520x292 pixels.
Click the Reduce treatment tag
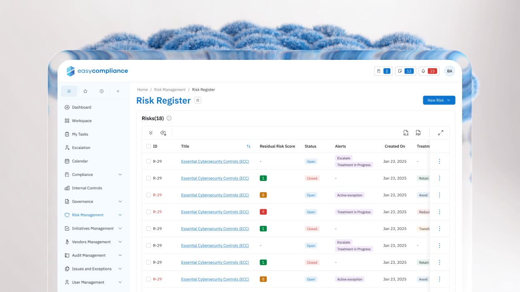point(423,212)
